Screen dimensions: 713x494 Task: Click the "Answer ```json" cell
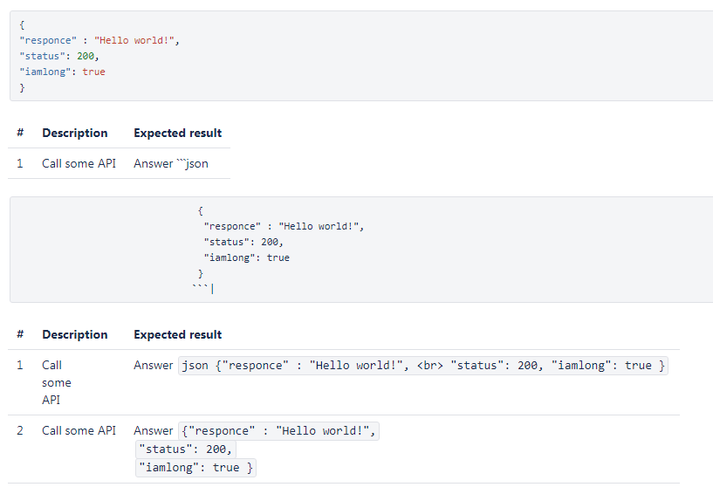[171, 163]
